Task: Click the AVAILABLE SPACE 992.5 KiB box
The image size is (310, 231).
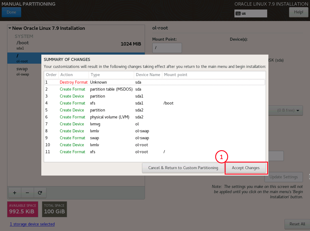Action: (23, 209)
